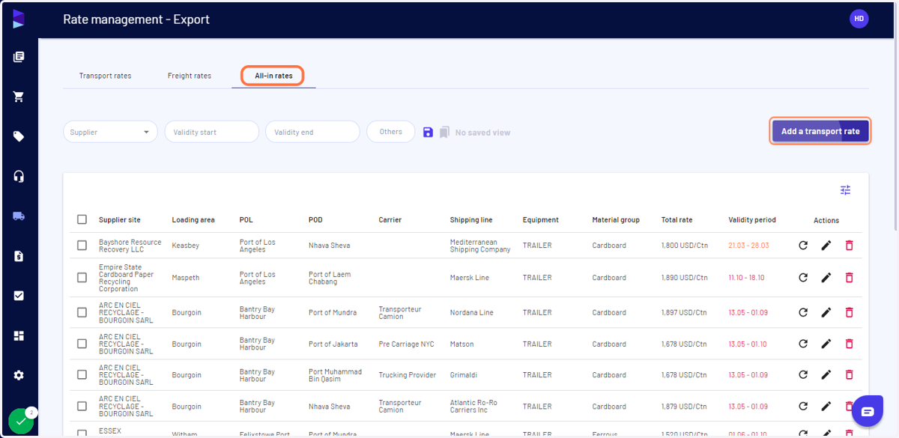This screenshot has width=899, height=438.
Task: Edit the Atlantic Ro-Ro Carriers rate
Action: 826,406
